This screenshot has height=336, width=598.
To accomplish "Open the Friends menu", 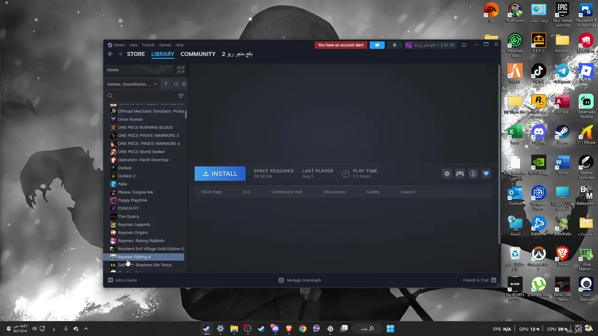I will point(149,45).
